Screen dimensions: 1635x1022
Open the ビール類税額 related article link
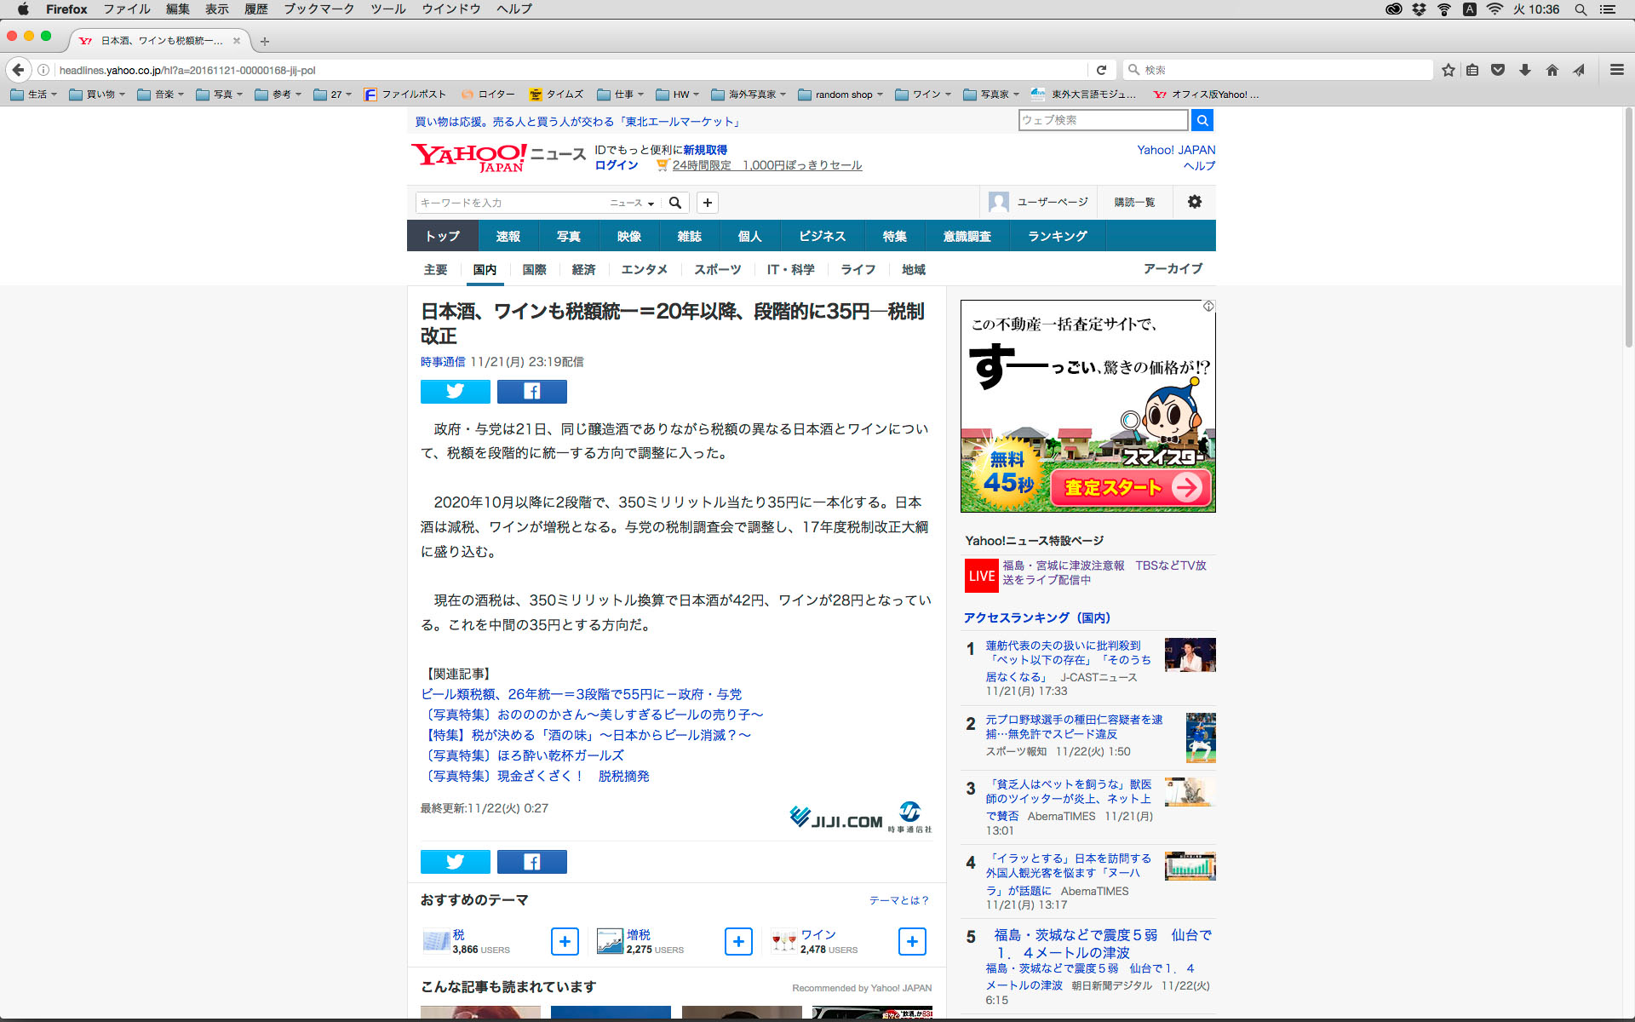pyautogui.click(x=581, y=694)
